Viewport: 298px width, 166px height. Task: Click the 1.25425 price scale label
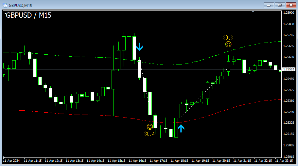tap(289, 90)
